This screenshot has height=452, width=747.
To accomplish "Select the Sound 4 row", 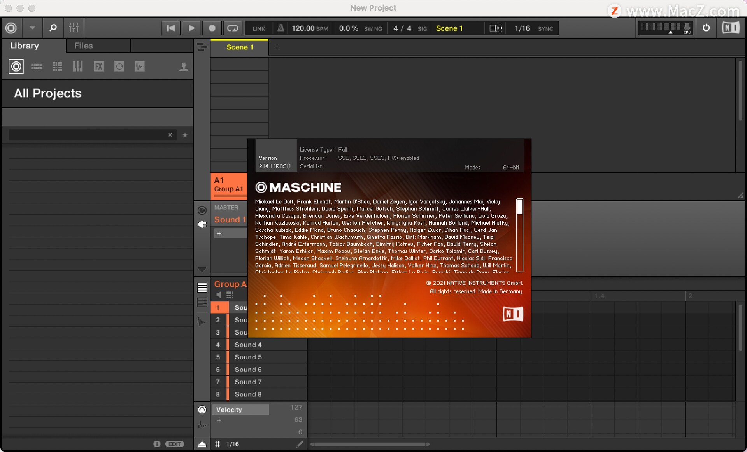I will point(259,345).
